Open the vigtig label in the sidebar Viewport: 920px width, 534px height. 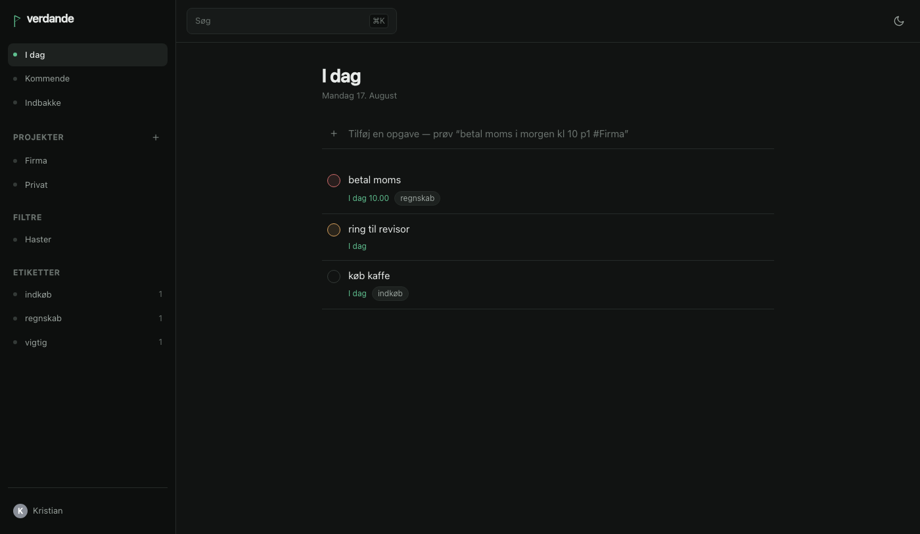[x=87, y=342]
